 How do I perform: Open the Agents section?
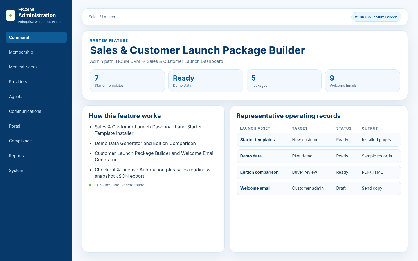click(36, 97)
